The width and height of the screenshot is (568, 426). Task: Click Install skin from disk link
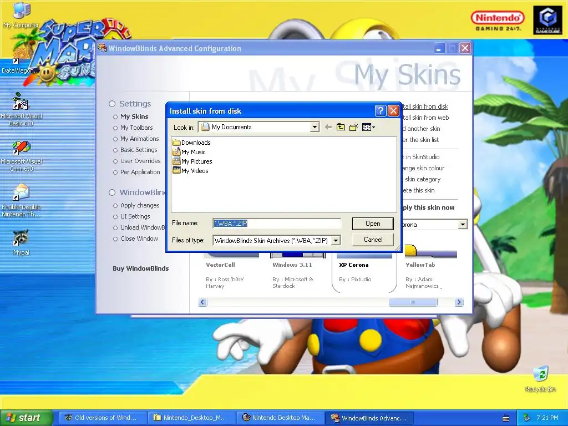(x=425, y=106)
